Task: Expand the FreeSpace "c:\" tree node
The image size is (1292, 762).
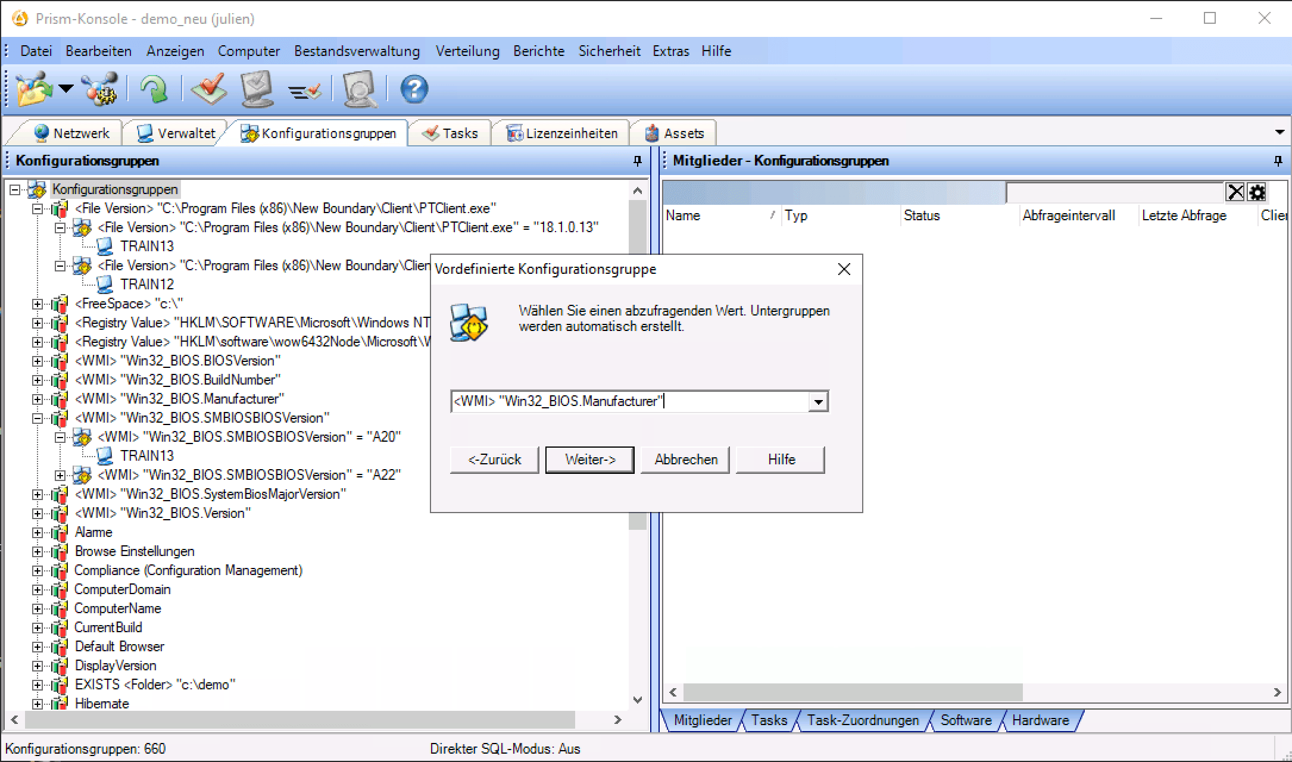Action: tap(38, 304)
